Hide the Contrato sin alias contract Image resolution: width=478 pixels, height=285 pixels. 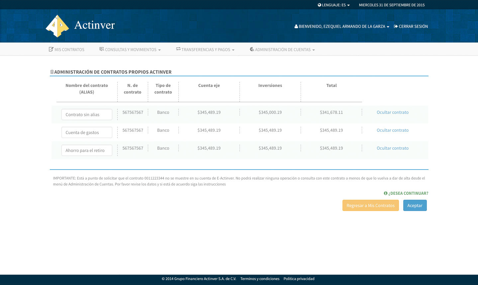tap(392, 112)
